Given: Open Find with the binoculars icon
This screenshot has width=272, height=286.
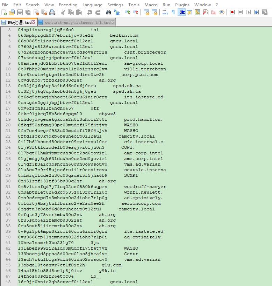Looking at the screenshot, I should [x=109, y=12].
